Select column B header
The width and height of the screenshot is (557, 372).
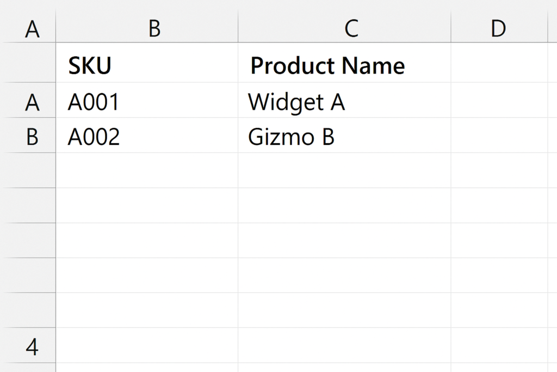pyautogui.click(x=147, y=26)
